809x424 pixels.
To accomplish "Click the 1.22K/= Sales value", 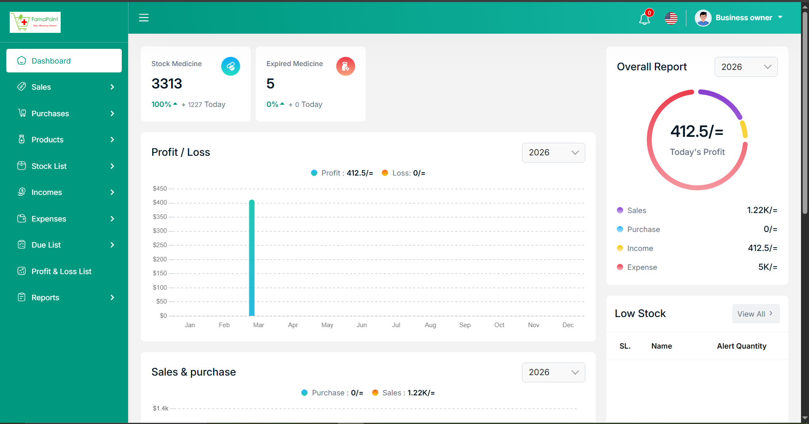I will coord(762,210).
